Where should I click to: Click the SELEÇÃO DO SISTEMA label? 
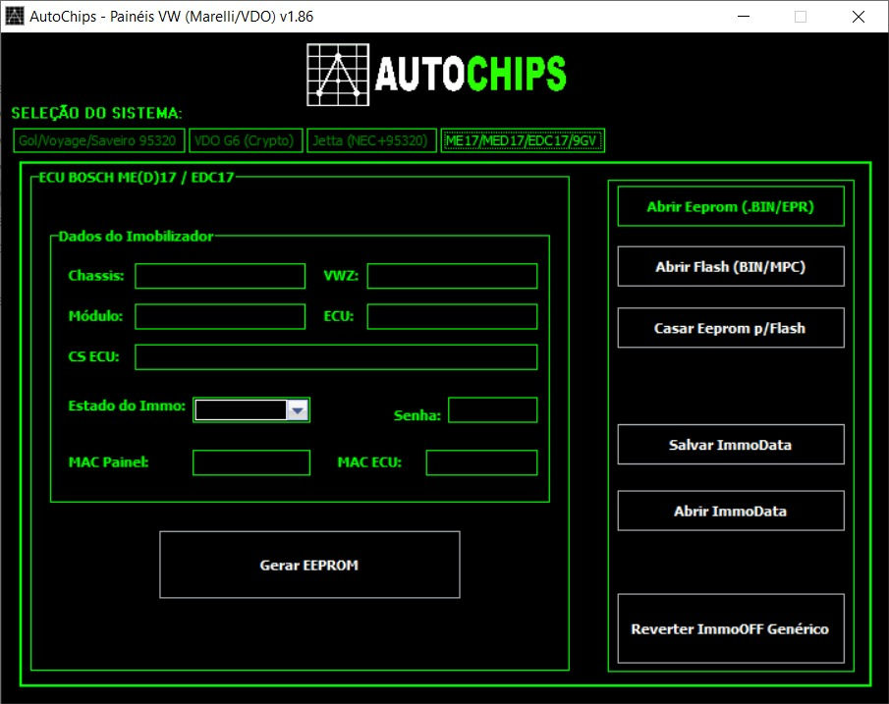[x=97, y=113]
